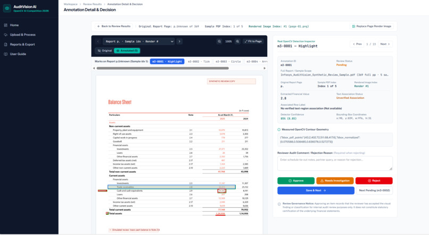
Task: Click the Measured OpenCV Contour Geometry icon
Action: (x=279, y=130)
